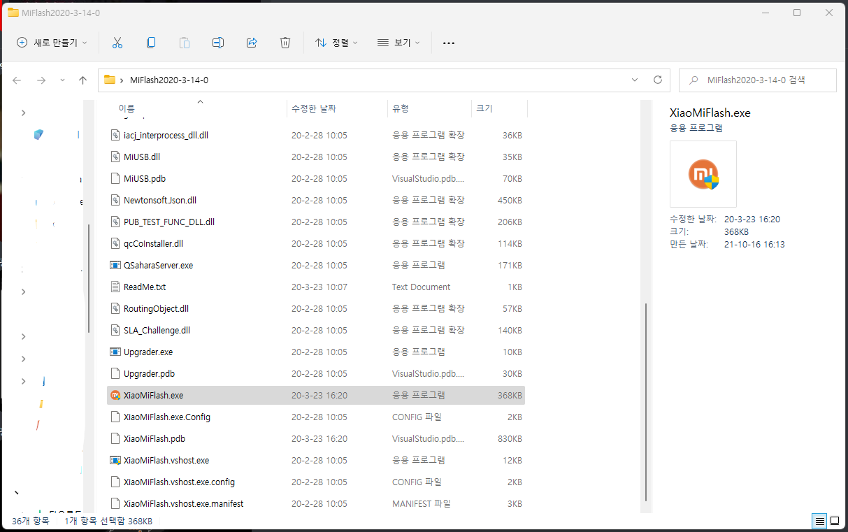
Task: Go up one folder level arrow
Action: point(82,80)
